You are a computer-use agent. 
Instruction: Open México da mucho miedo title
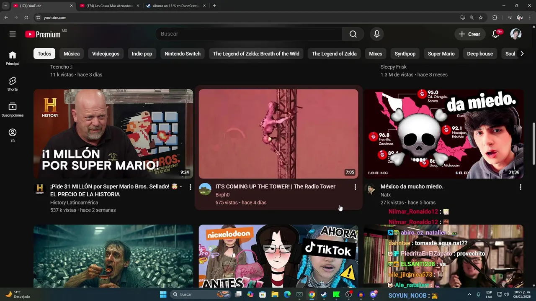(412, 186)
